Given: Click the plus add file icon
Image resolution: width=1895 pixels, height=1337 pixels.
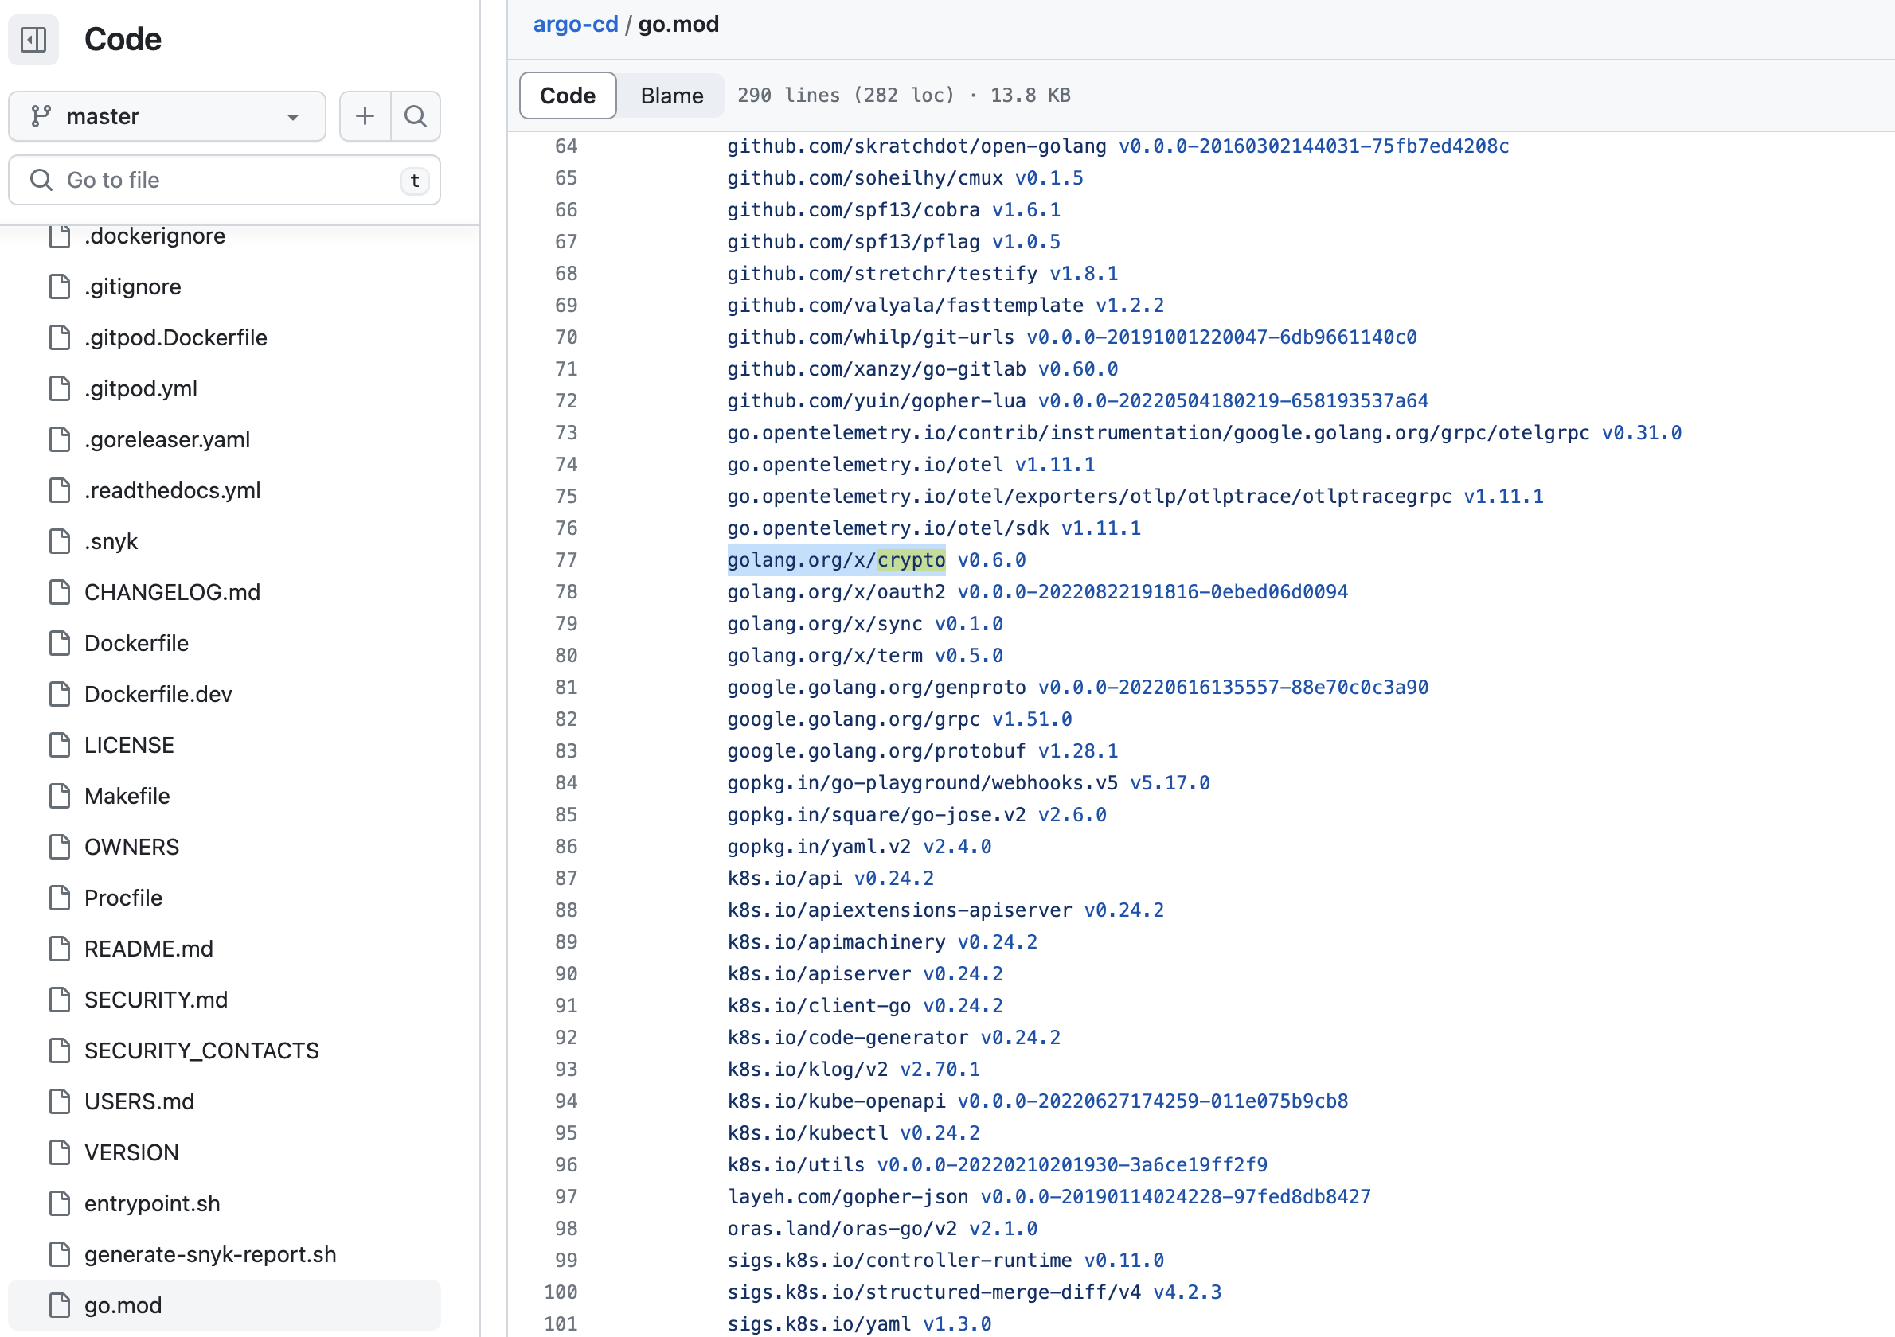Looking at the screenshot, I should click(365, 116).
